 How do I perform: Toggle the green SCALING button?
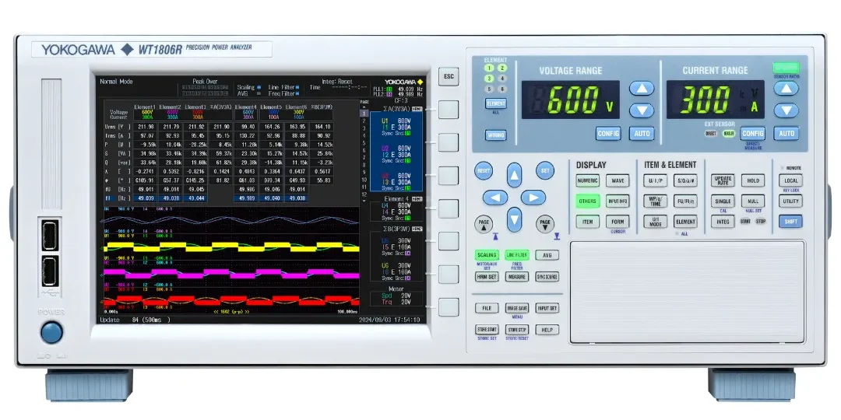click(x=487, y=256)
